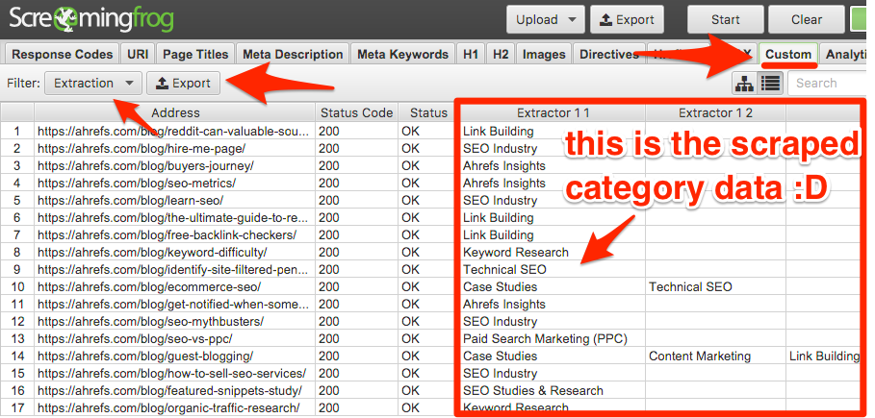Select the seo-metrics URL
This screenshot has height=418, width=875.
pyautogui.click(x=137, y=184)
